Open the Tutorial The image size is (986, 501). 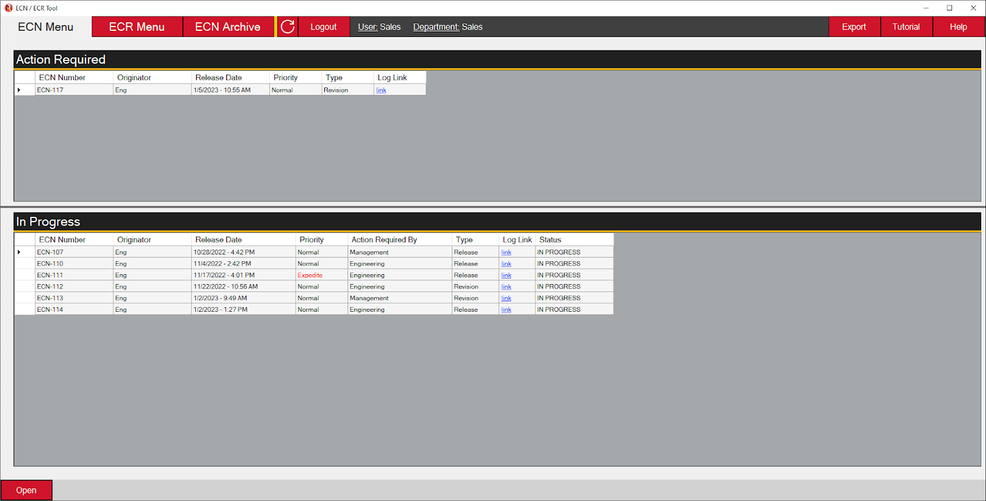click(x=906, y=26)
